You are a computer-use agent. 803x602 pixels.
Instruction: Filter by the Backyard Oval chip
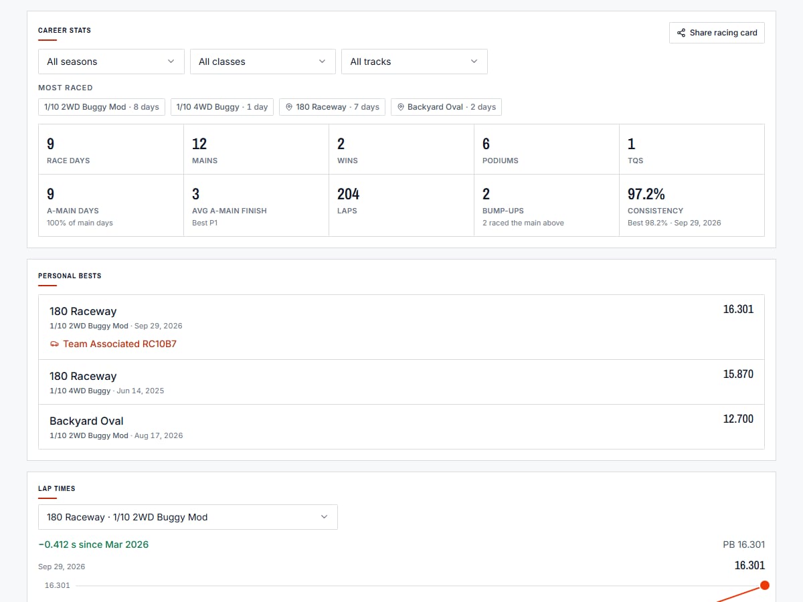click(x=446, y=107)
